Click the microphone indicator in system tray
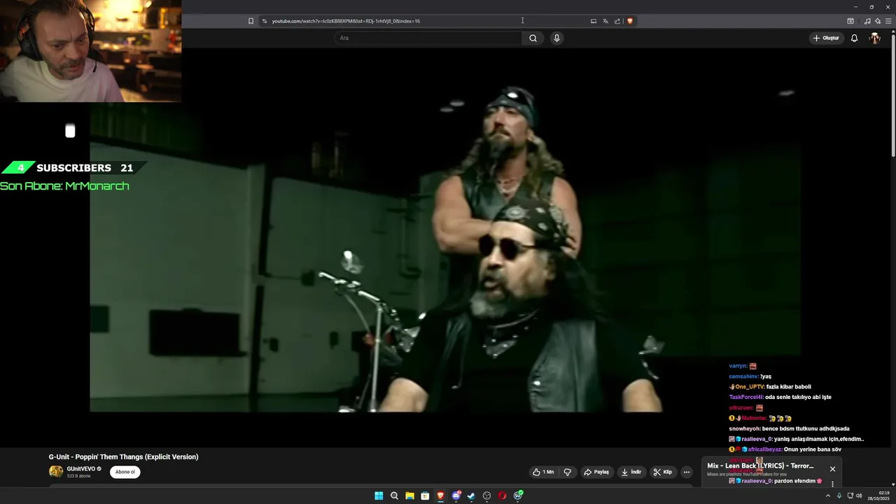 coord(839,496)
